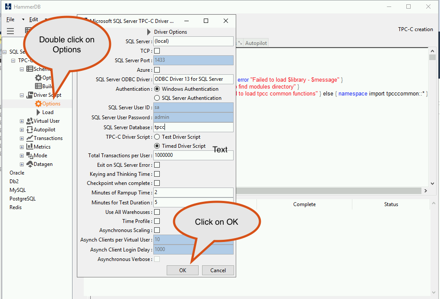Open the File menu
Screen dimensions: 440x299
coord(10,19)
